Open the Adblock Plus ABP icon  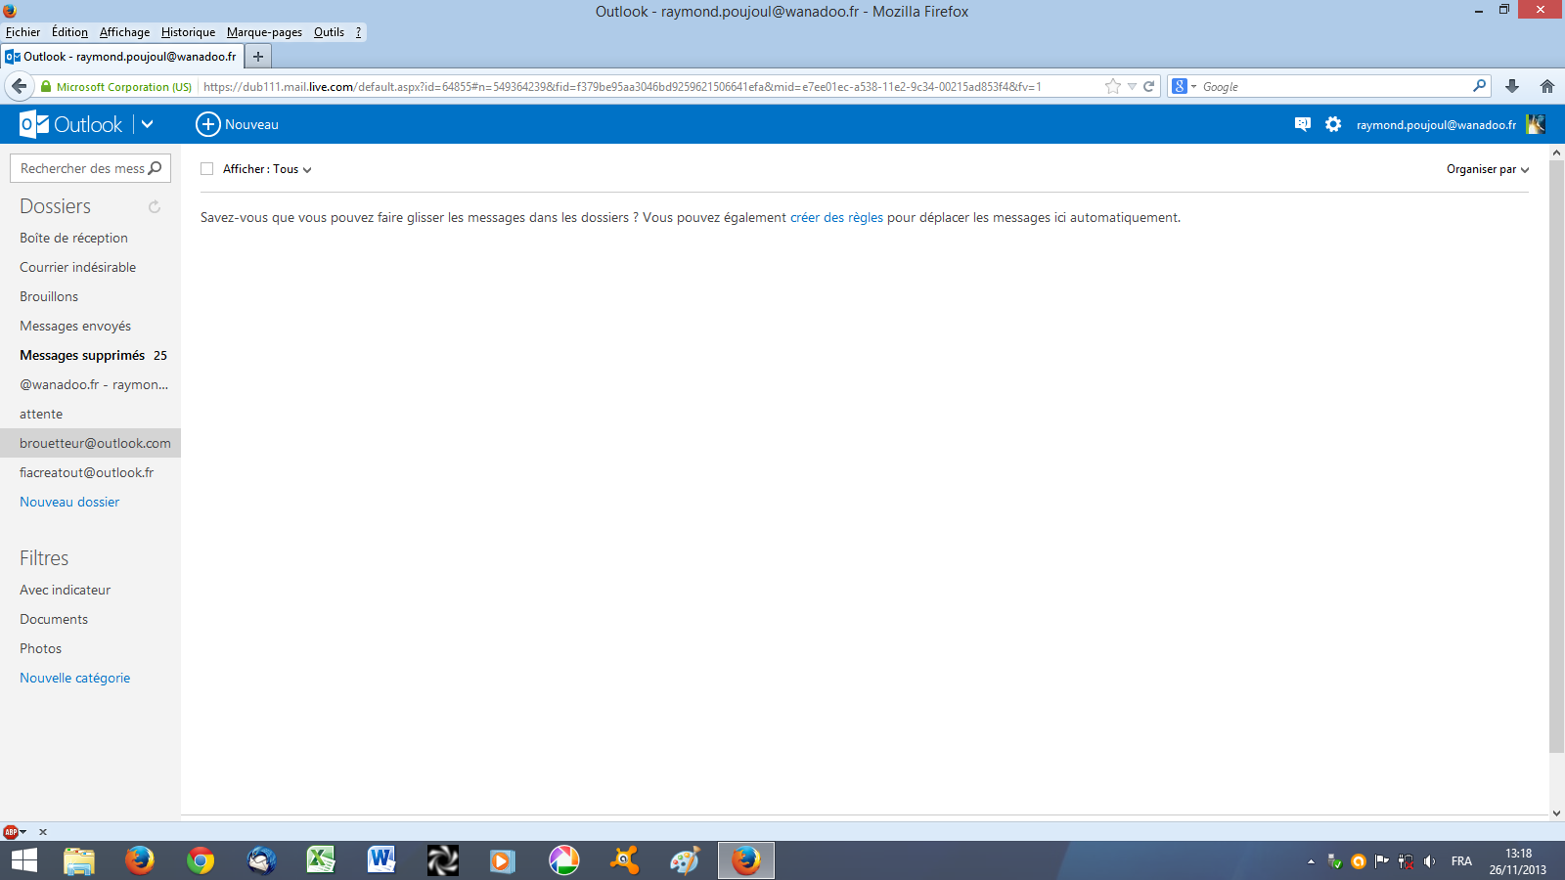pyautogui.click(x=11, y=832)
